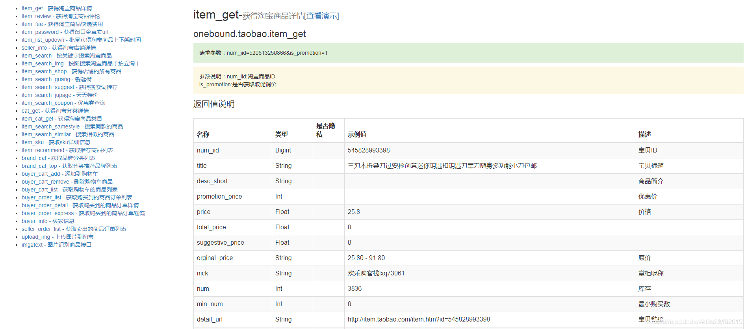
Task: Open the img2text link
Action: point(56,245)
